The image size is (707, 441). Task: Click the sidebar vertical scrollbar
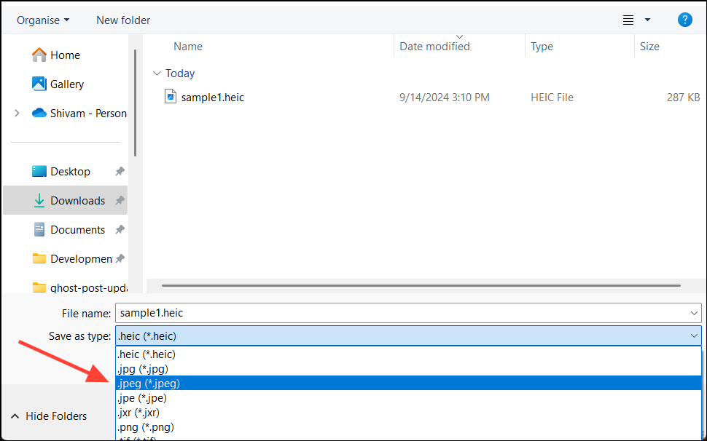pos(135,103)
